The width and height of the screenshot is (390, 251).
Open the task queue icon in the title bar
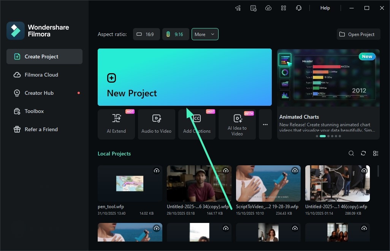click(253, 8)
